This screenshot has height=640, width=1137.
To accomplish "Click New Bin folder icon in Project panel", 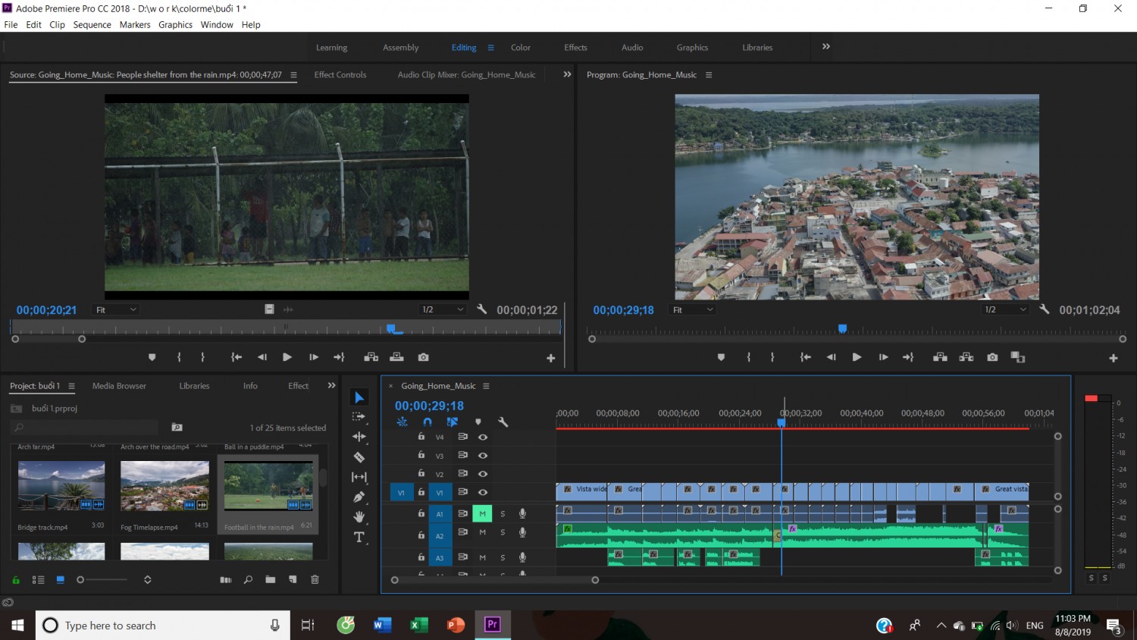I will point(271,579).
